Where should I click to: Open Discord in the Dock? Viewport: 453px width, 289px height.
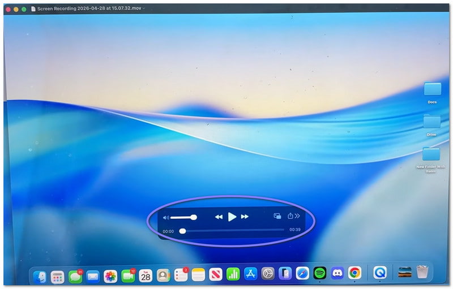337,273
